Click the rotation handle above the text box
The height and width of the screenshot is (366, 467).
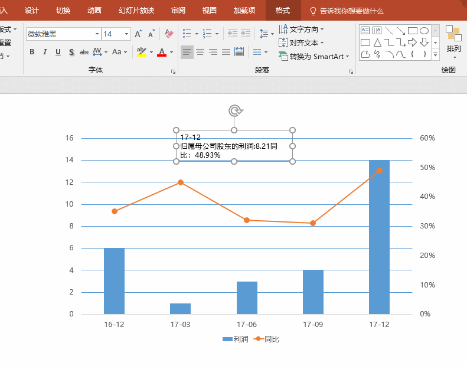(235, 110)
